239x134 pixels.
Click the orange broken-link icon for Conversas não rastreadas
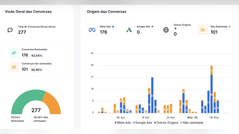[x=14, y=67]
